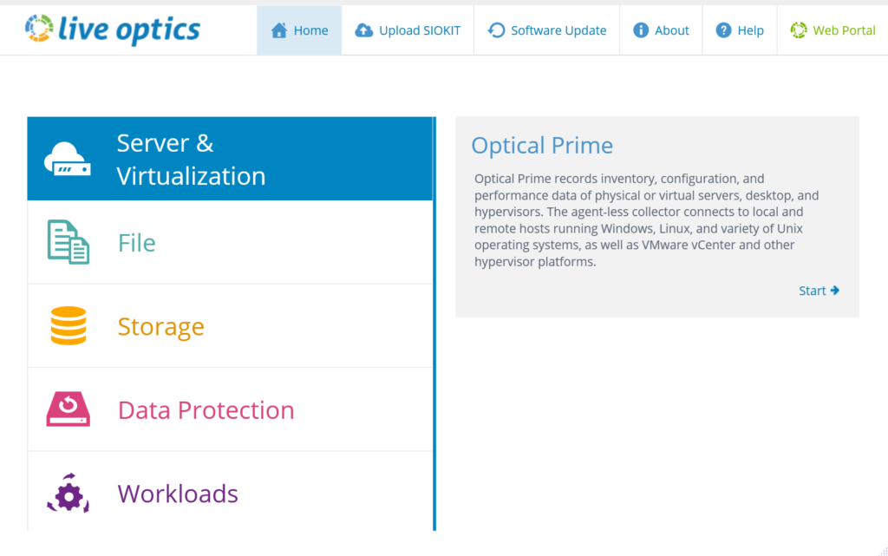Select the Storage category label
Image resolution: width=888 pixels, height=556 pixels.
[160, 327]
